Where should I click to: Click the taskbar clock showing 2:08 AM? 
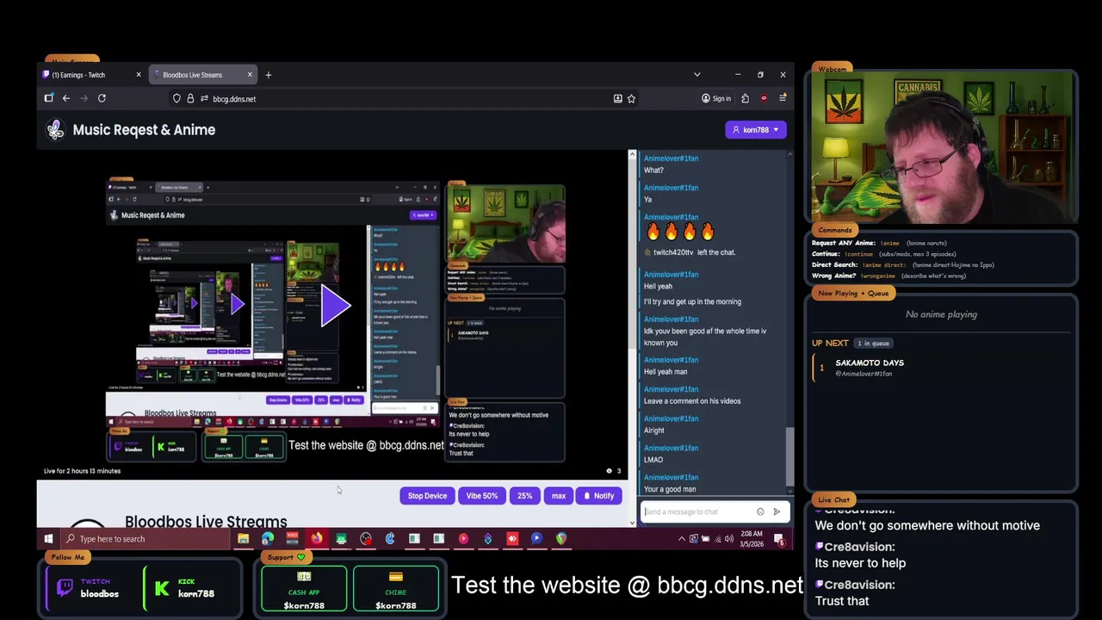(x=752, y=539)
